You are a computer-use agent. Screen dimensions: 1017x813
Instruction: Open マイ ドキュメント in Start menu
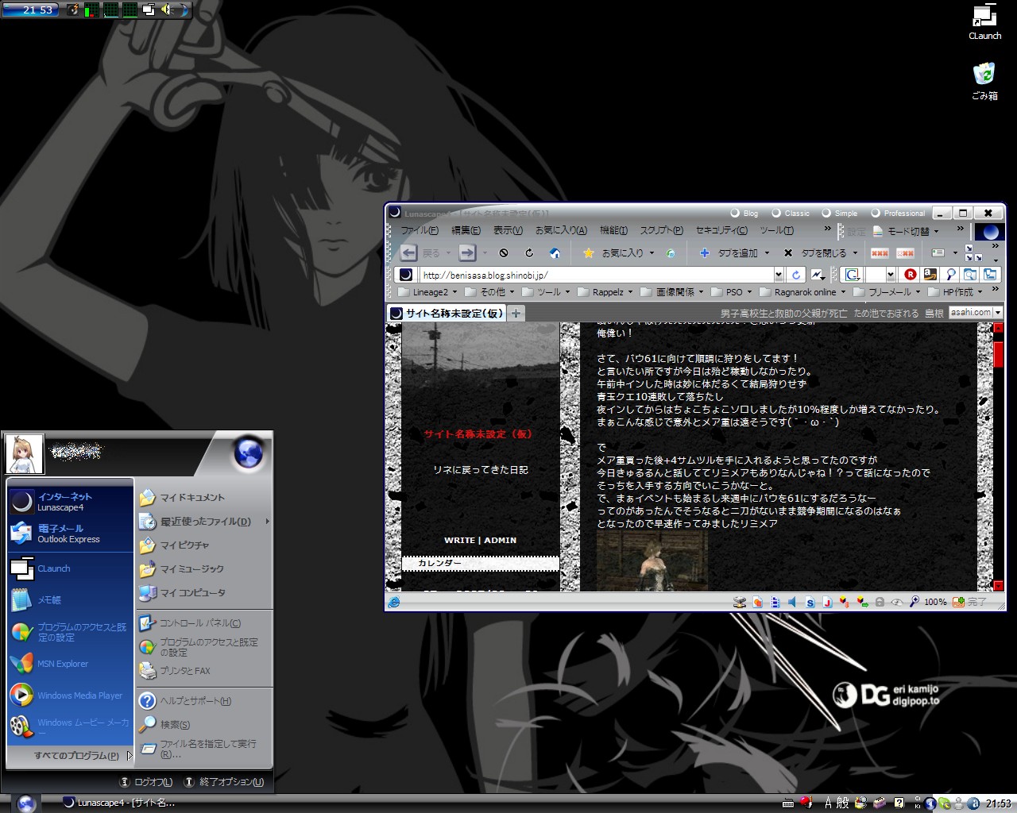point(204,498)
